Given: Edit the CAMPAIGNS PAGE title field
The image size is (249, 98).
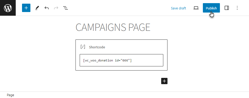Looking at the screenshot, I should (x=113, y=27).
